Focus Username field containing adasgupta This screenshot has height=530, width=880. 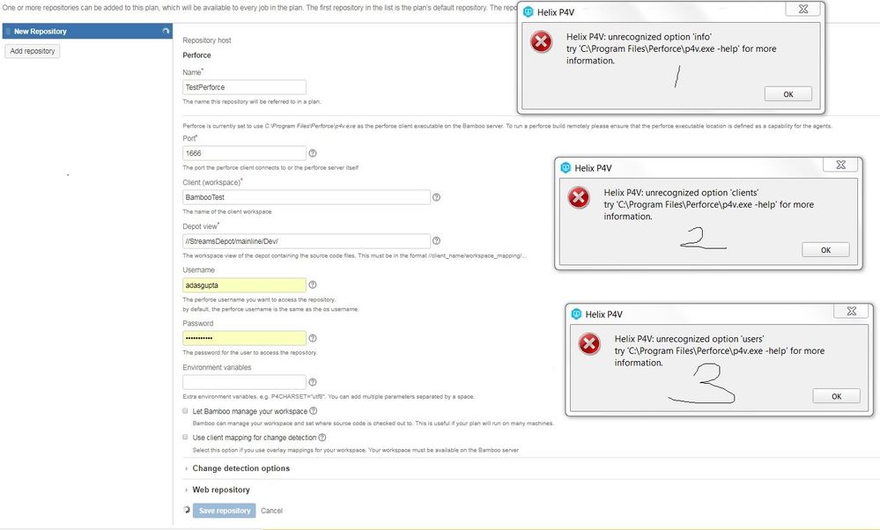pyautogui.click(x=244, y=285)
